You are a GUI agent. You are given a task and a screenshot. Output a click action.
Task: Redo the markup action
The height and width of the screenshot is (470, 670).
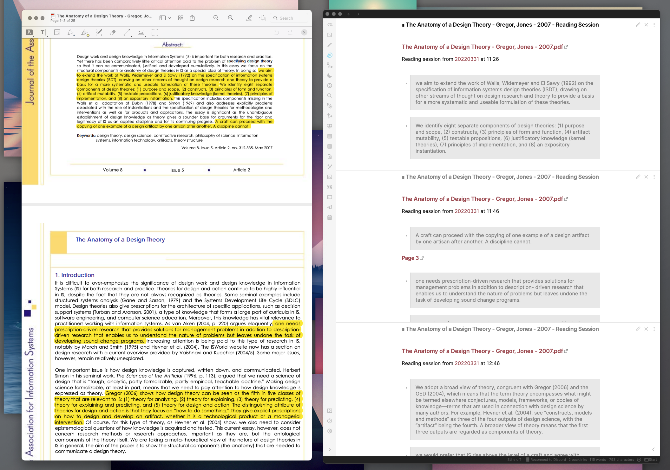tap(290, 32)
